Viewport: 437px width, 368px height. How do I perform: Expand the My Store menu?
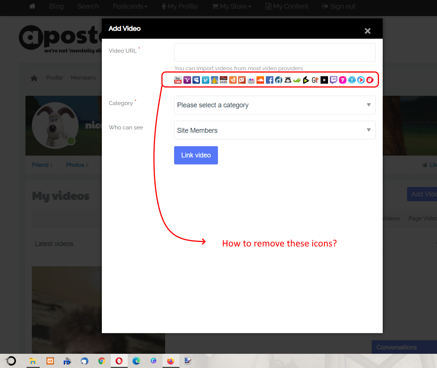[232, 6]
